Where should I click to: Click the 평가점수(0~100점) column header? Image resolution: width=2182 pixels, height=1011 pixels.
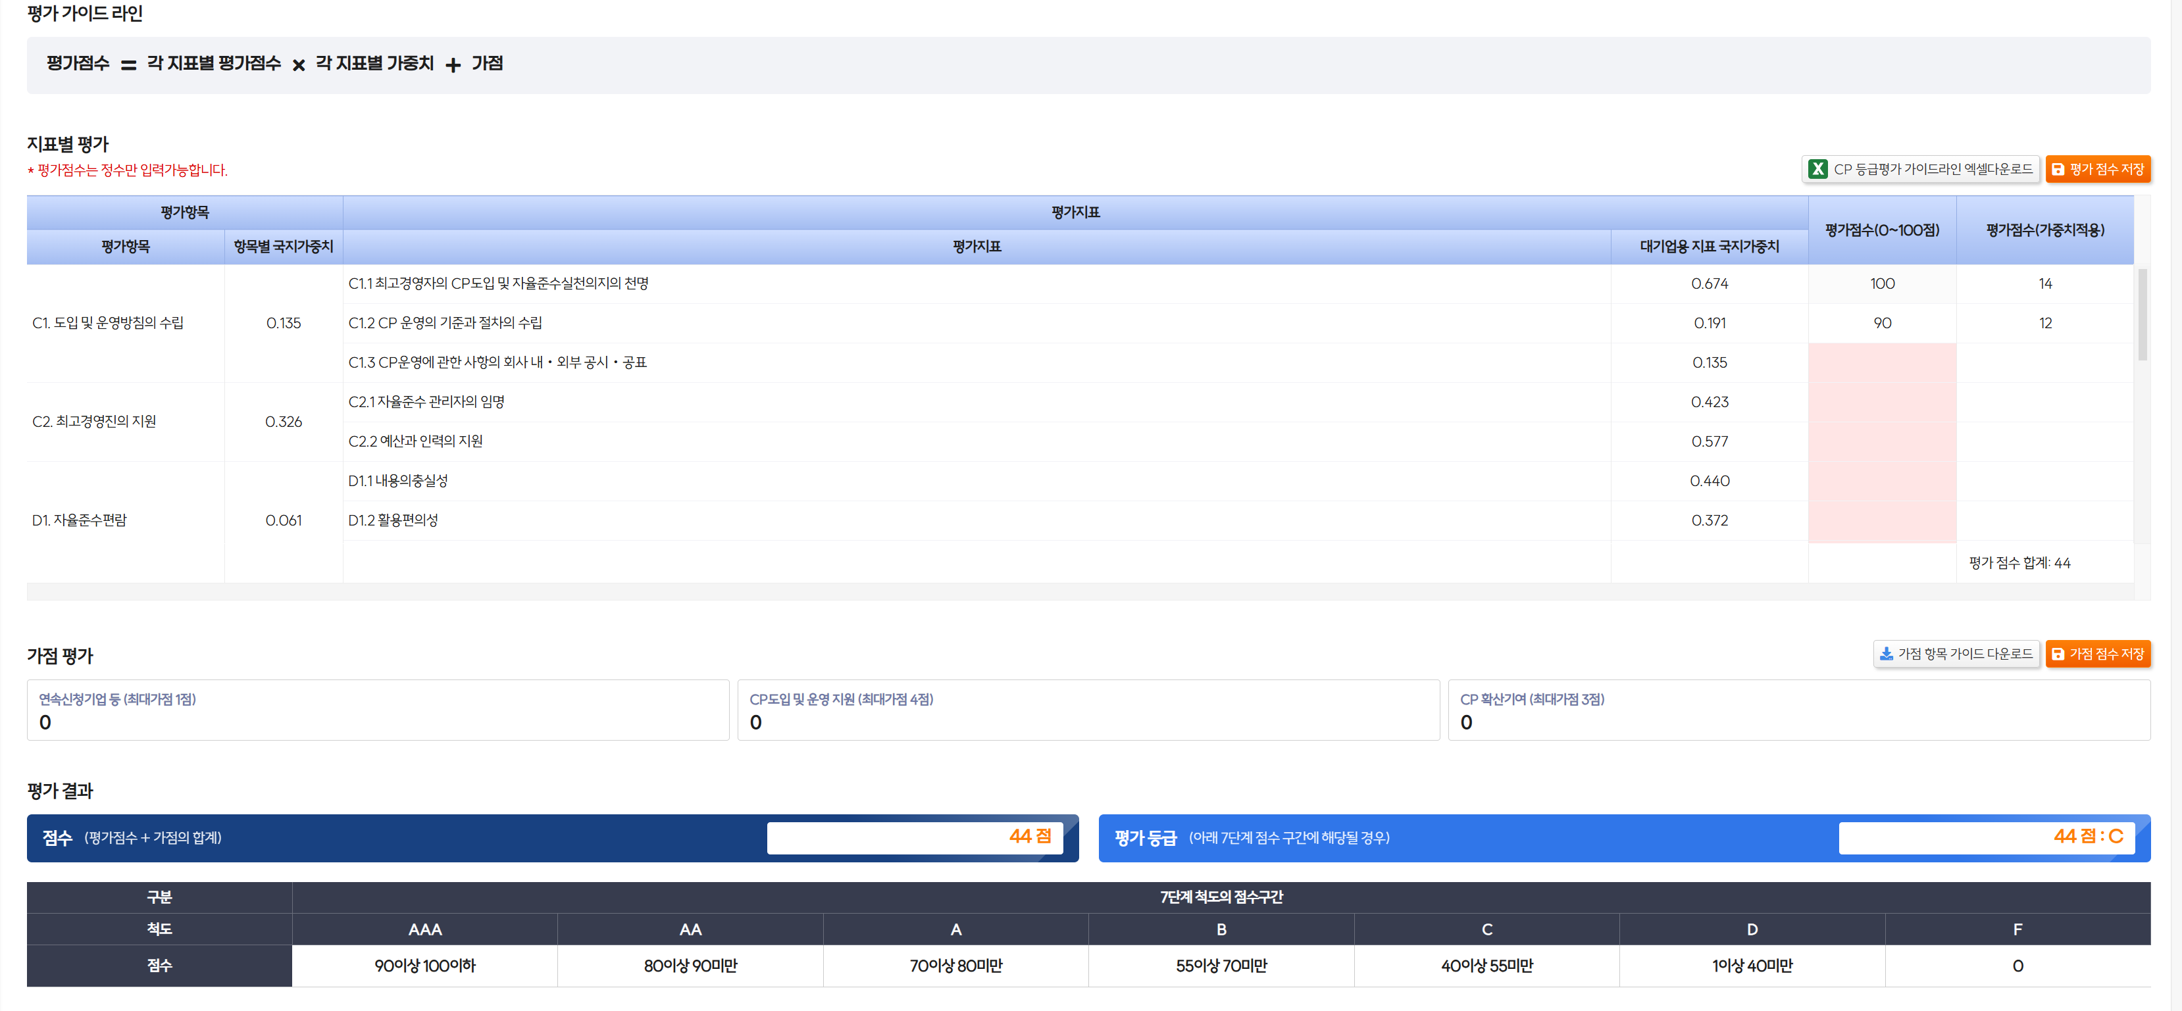click(x=1882, y=230)
